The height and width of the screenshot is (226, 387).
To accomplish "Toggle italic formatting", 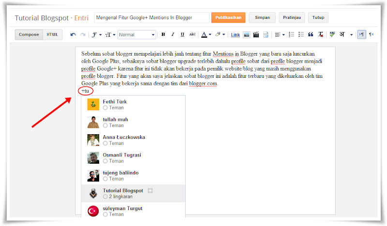I will coord(173,34).
